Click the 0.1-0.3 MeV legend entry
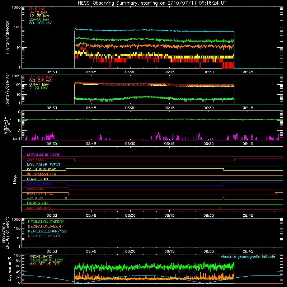The image size is (287, 287). click(x=41, y=77)
